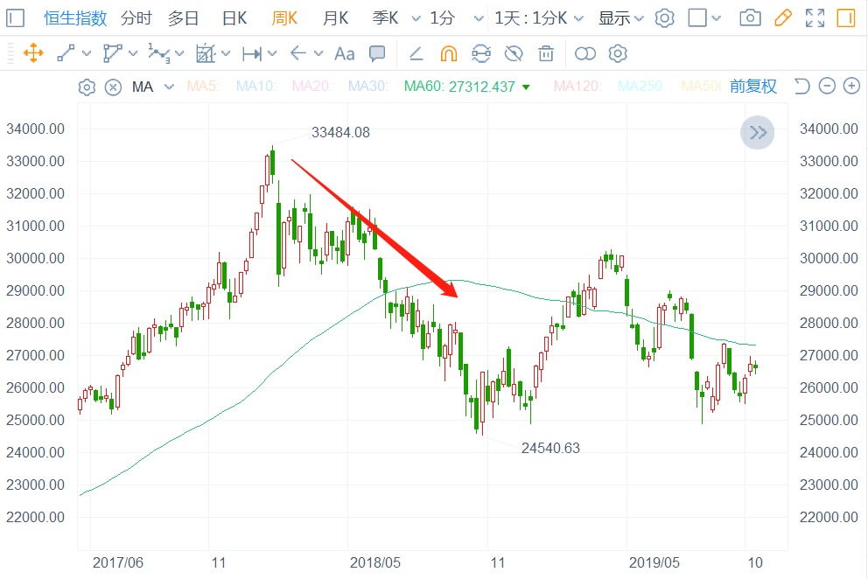The image size is (868, 579).
Task: Click the eraser tool icon
Action: point(416,53)
